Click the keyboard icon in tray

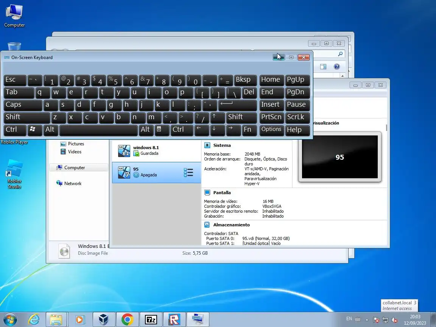(x=358, y=319)
